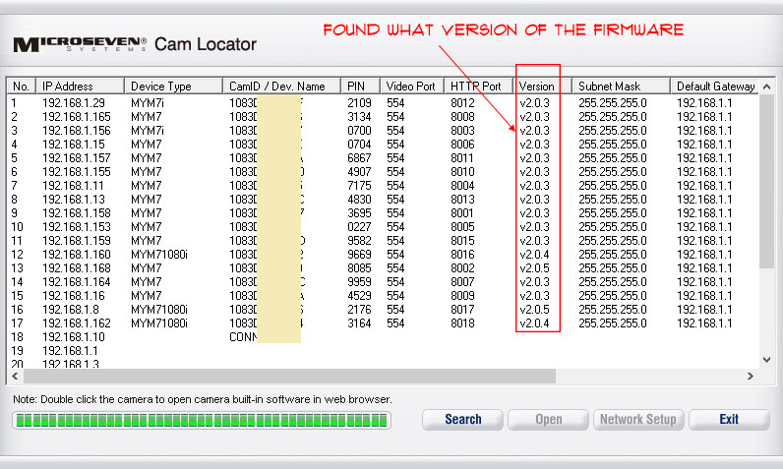The width and height of the screenshot is (783, 469).
Task: Select the row 19 address 192.168.1.1
Action: (383, 351)
